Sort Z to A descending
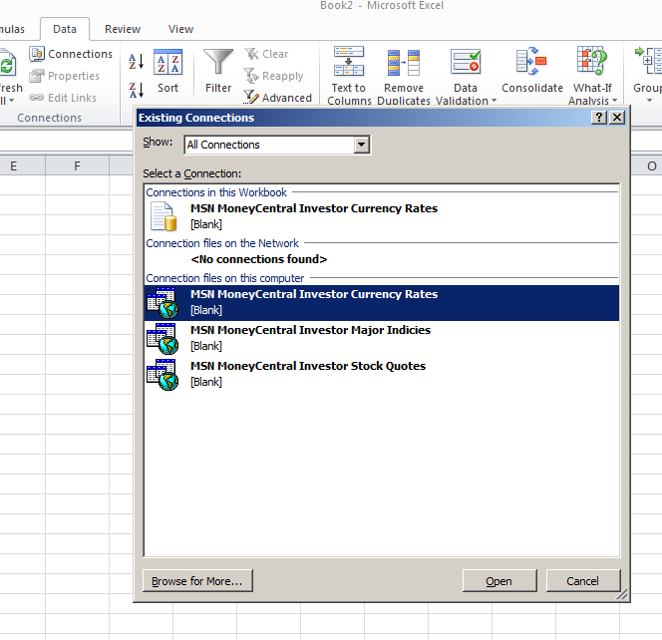The height and width of the screenshot is (640, 662). [137, 90]
